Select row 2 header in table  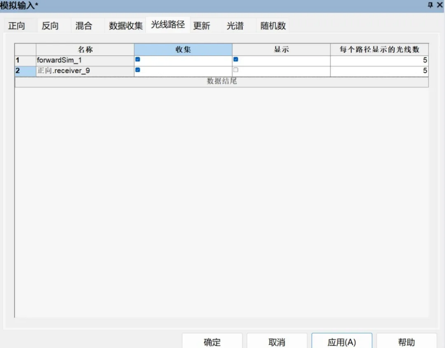coord(25,71)
